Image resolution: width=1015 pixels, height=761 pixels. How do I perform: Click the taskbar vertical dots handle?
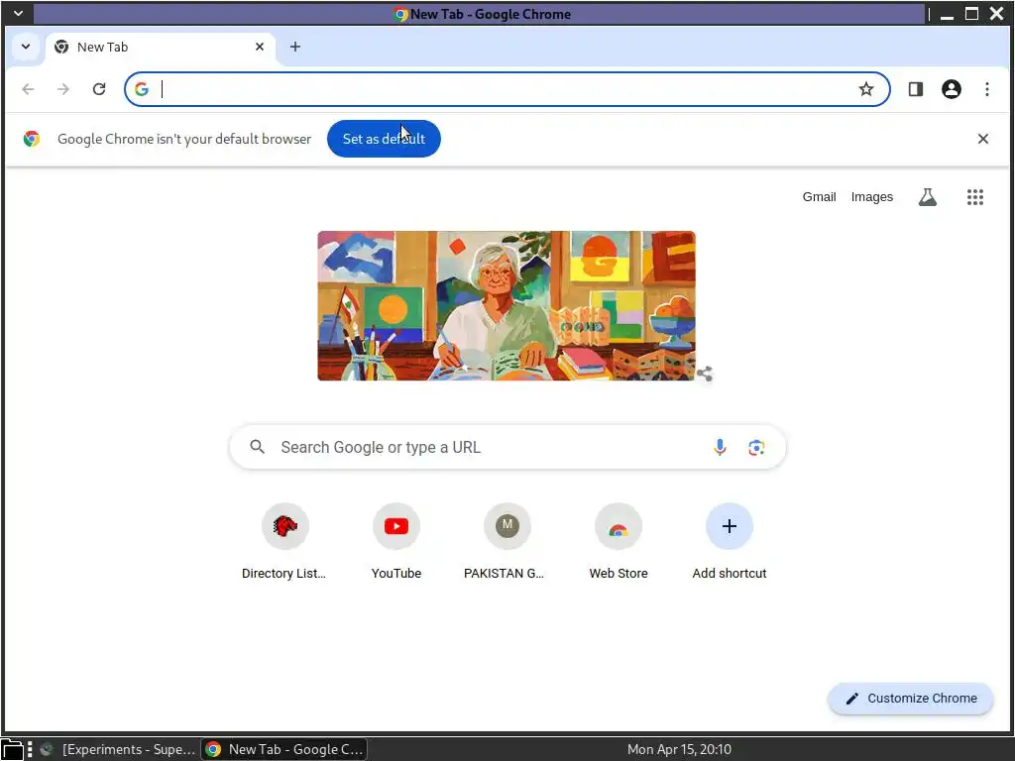coord(30,749)
